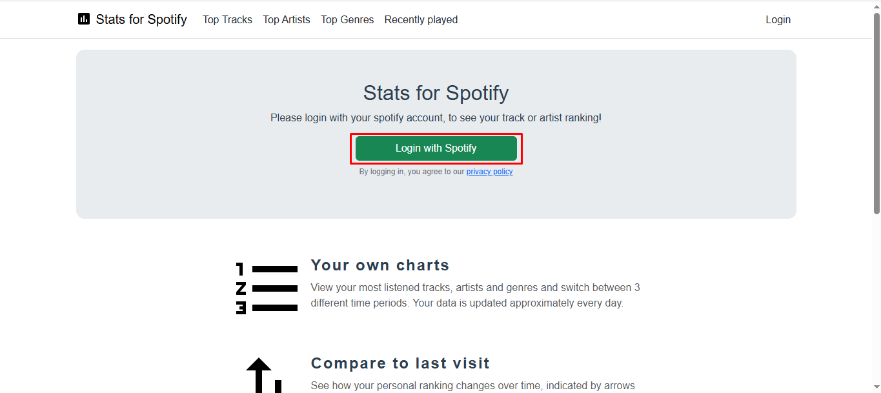Open the privacy policy link
Screen dimensions: 881x393
point(489,171)
